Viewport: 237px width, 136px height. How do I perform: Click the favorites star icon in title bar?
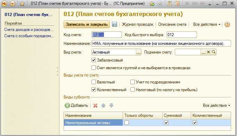click(22, 3)
